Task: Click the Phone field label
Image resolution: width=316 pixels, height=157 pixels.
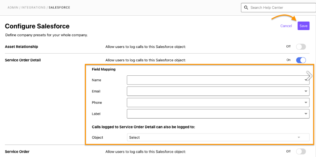Action: click(x=97, y=102)
